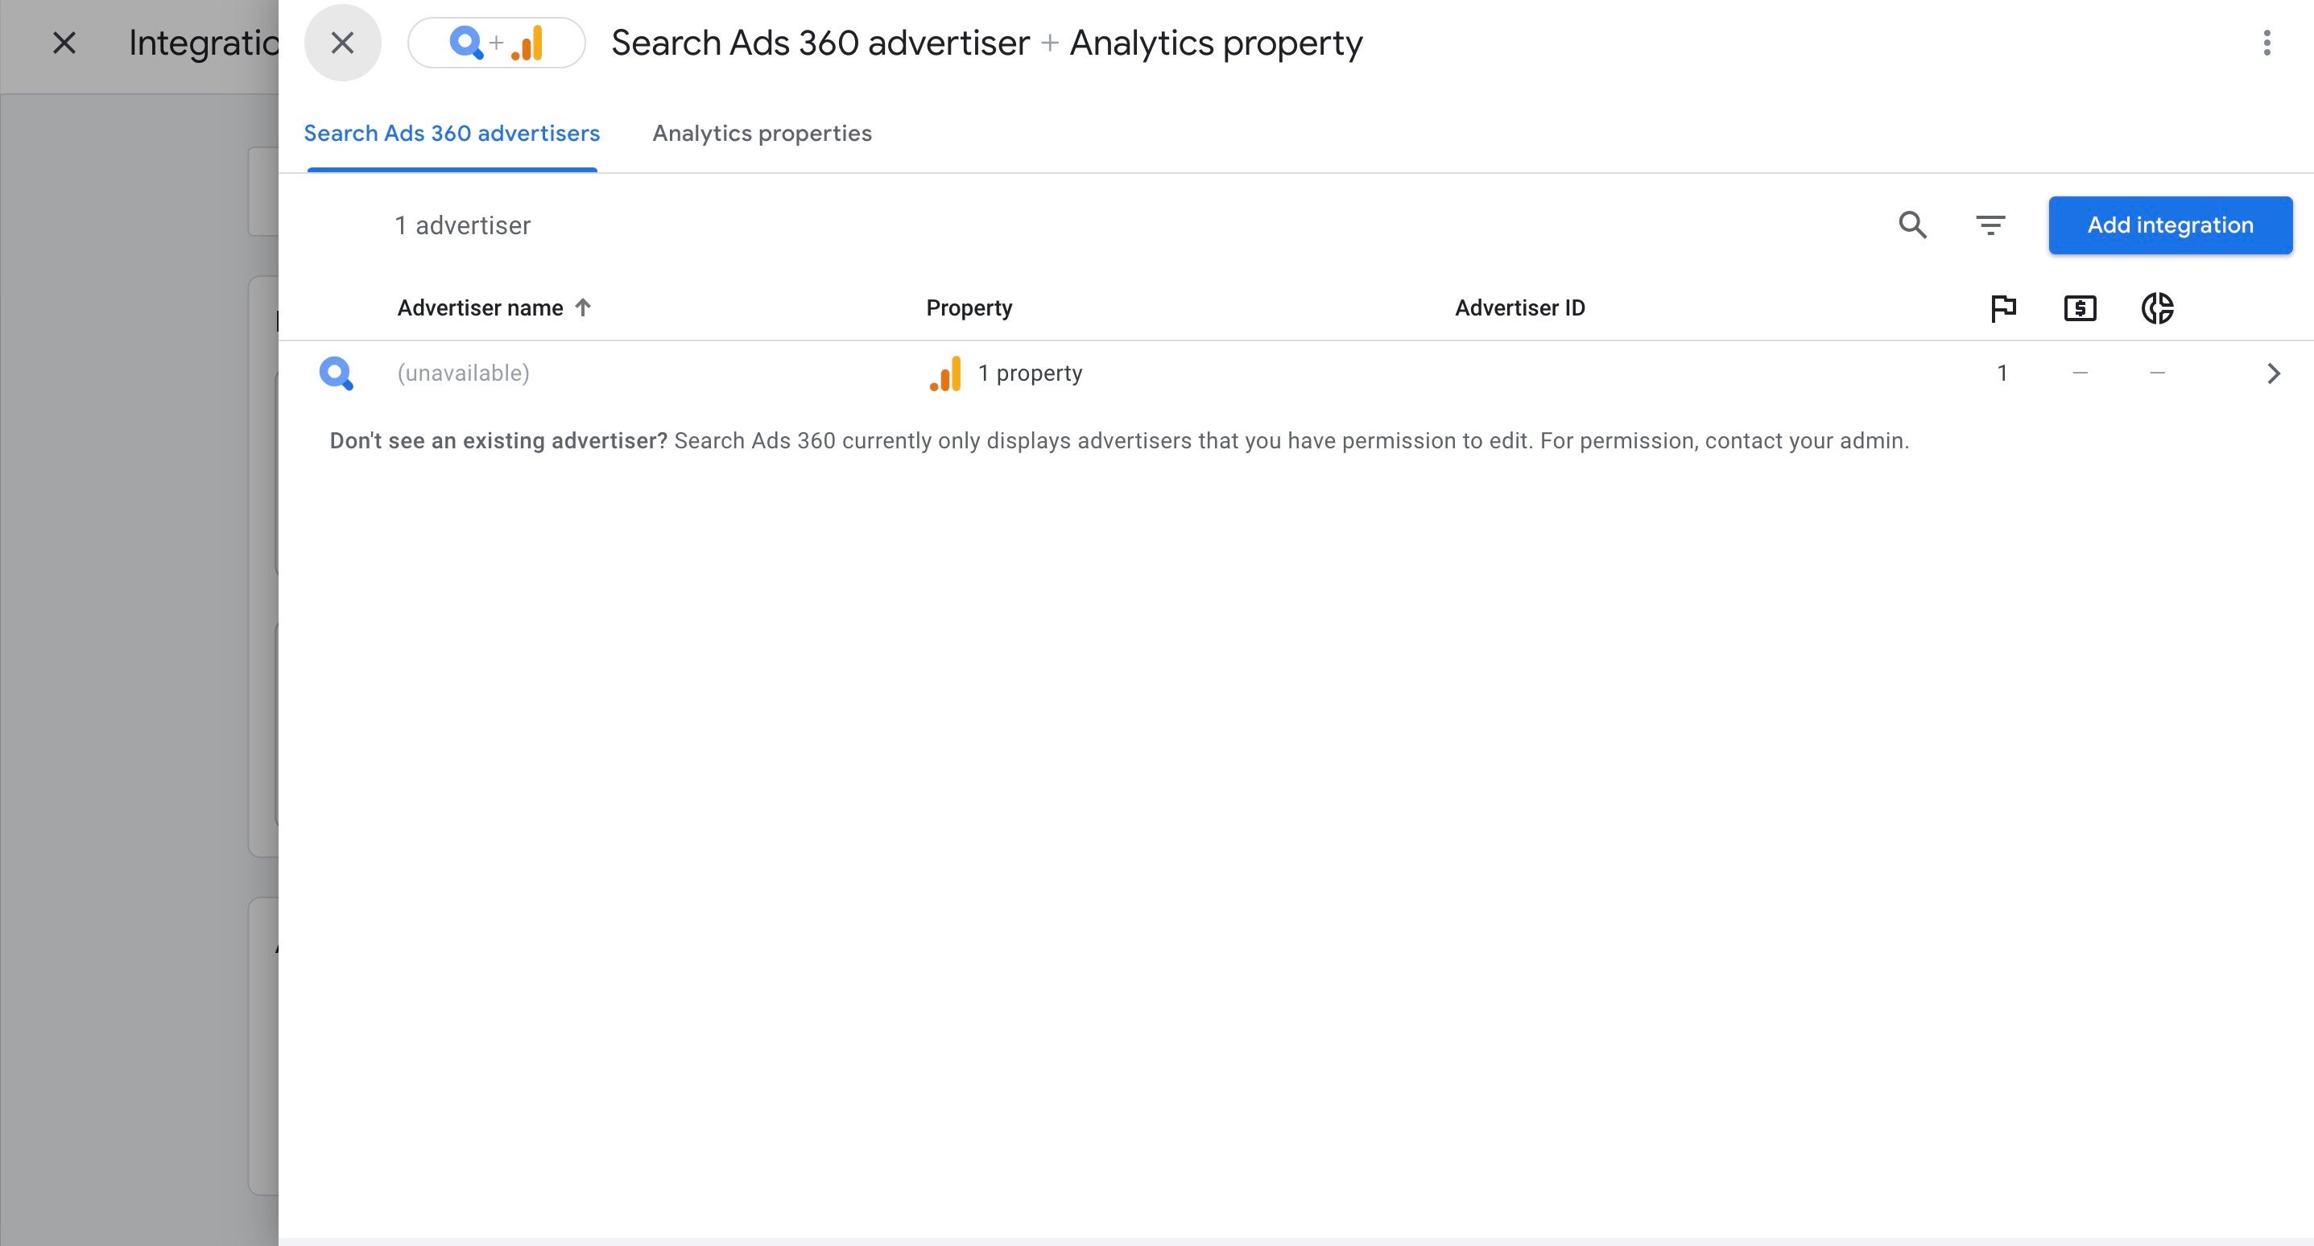Click the flag column header icon
Image resolution: width=2314 pixels, height=1246 pixels.
pos(2003,308)
